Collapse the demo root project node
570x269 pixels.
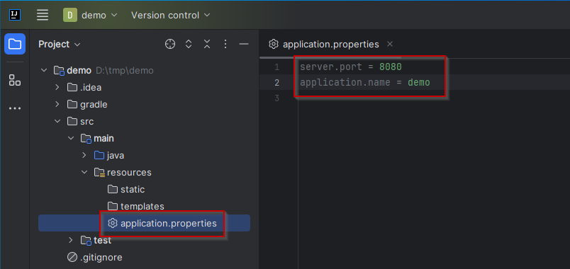[44, 70]
